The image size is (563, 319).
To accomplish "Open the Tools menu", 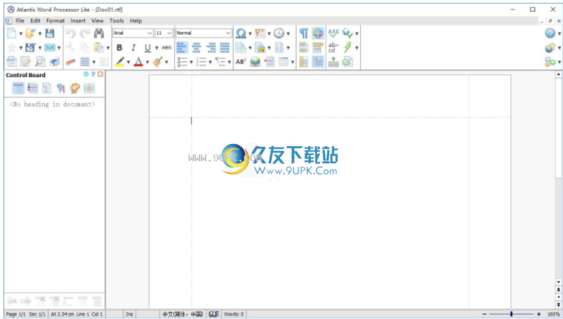I will pyautogui.click(x=116, y=20).
